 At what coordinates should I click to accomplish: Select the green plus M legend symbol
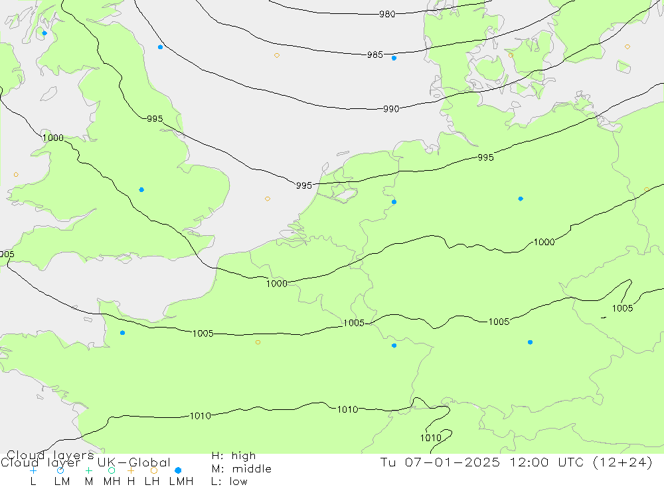[x=88, y=470]
